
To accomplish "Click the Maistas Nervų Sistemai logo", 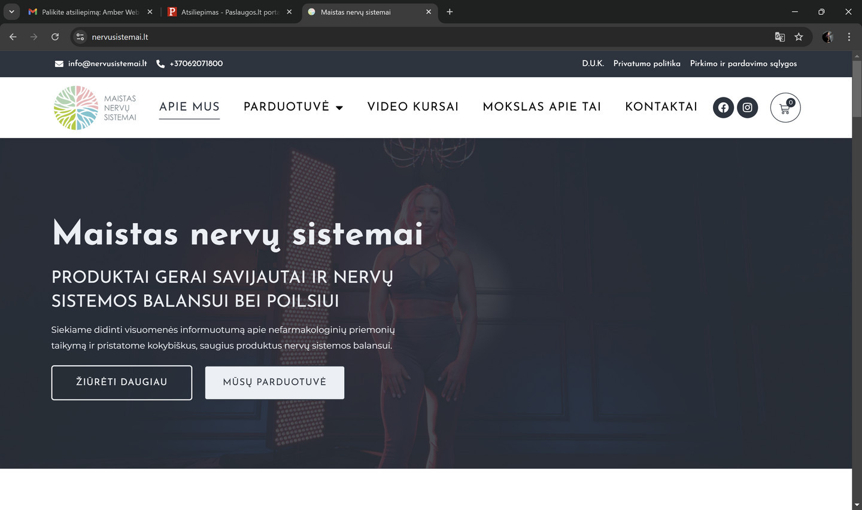I will click(95, 108).
